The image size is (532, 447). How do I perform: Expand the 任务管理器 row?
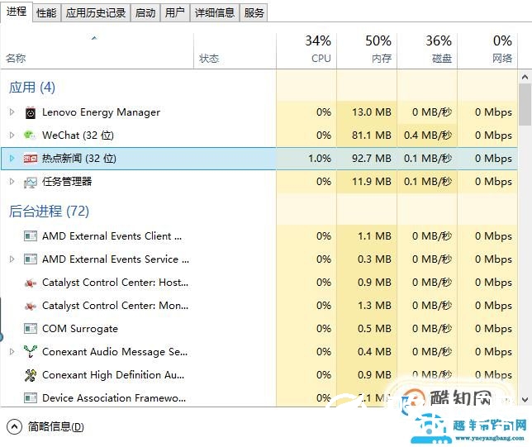tap(12, 181)
